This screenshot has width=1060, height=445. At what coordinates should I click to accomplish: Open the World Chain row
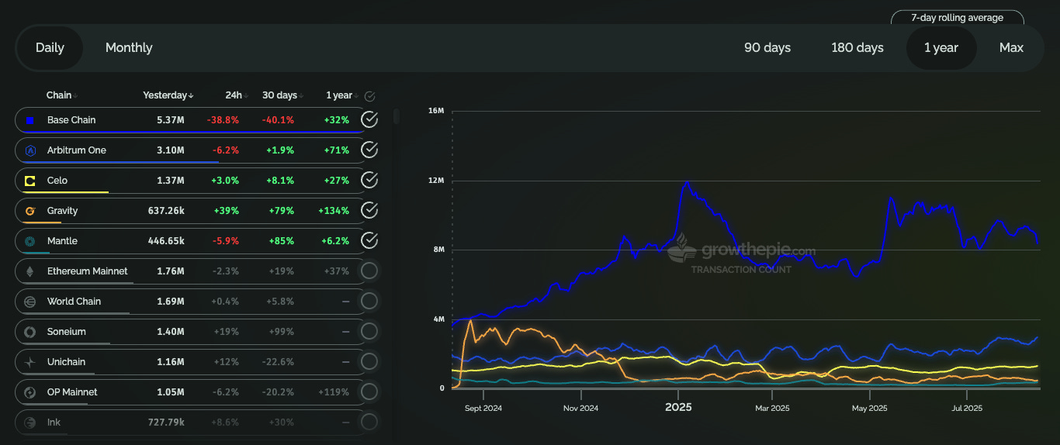click(x=190, y=302)
